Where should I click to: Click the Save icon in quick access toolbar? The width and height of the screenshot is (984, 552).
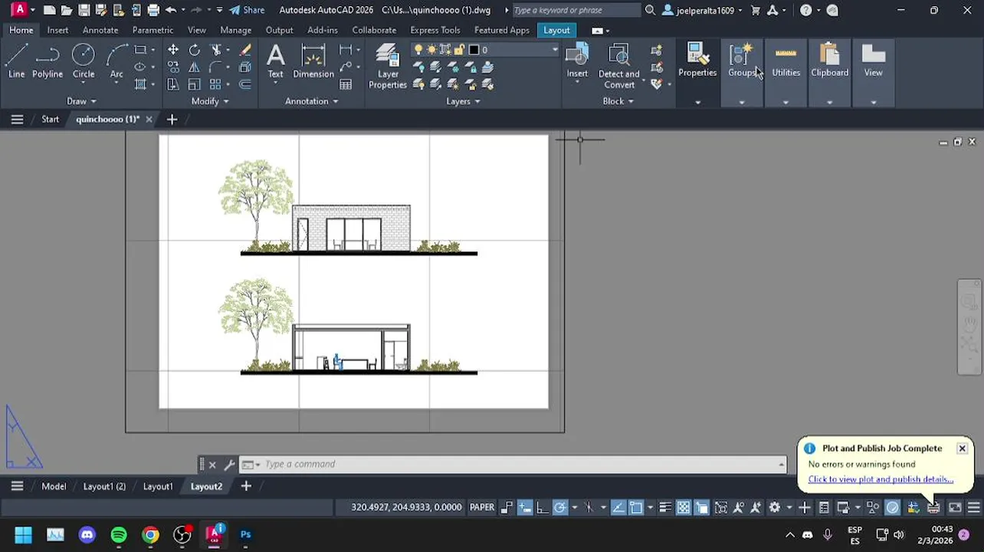84,10
